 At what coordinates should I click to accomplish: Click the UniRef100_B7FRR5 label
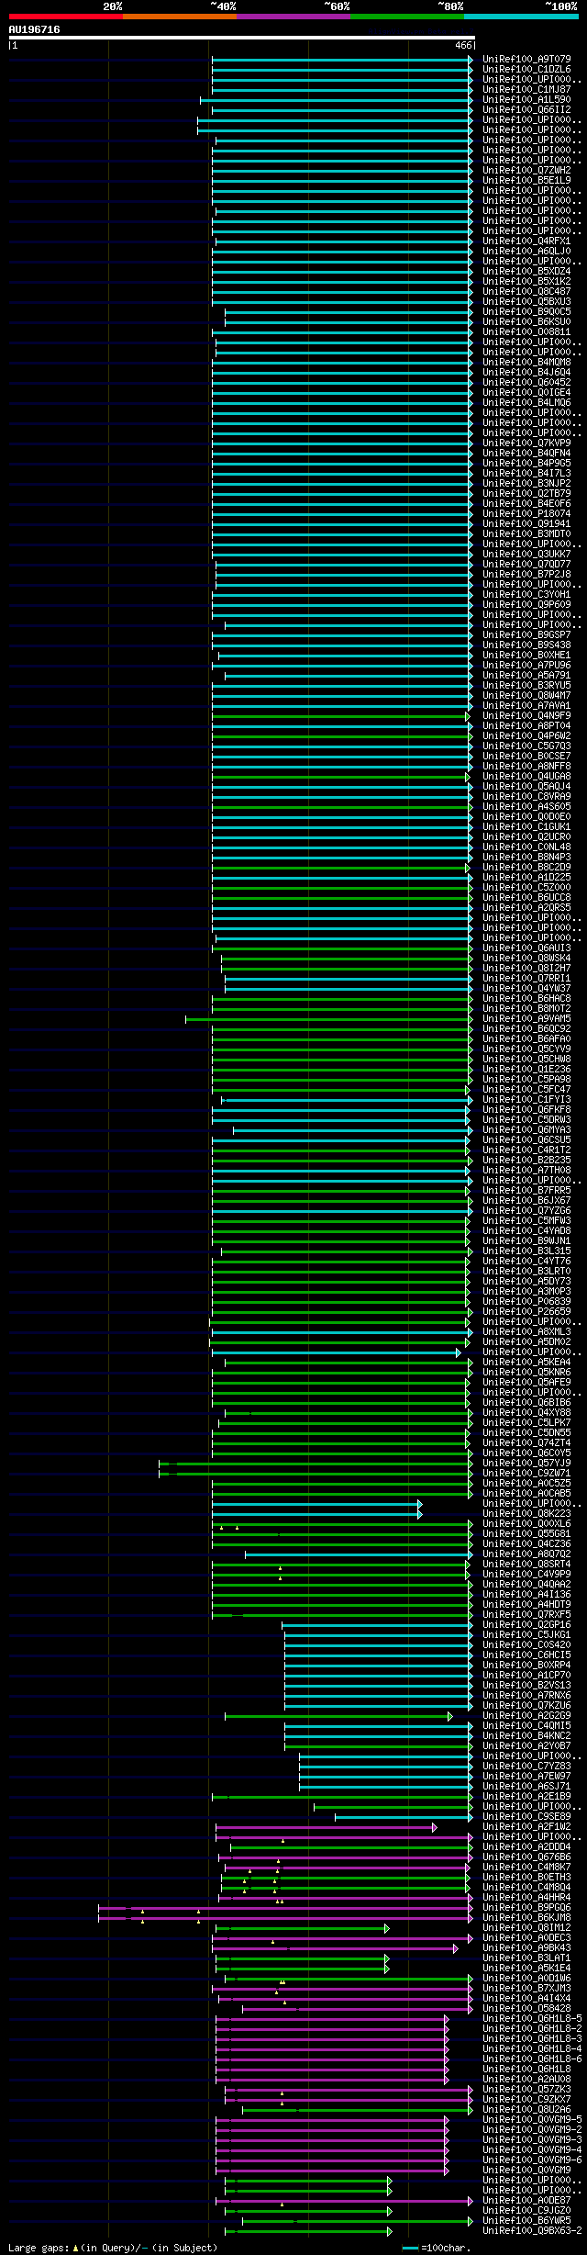click(526, 1190)
